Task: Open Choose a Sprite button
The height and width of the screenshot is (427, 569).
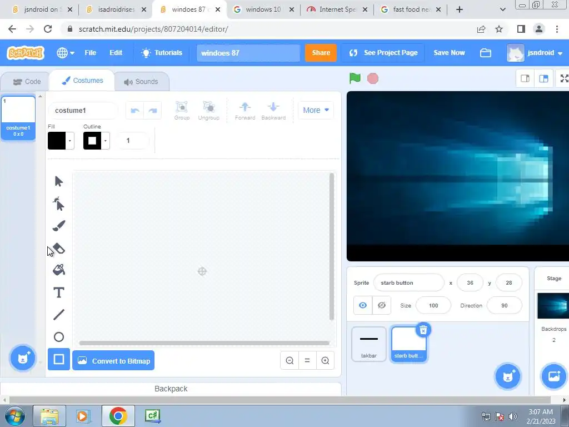Action: tap(508, 376)
